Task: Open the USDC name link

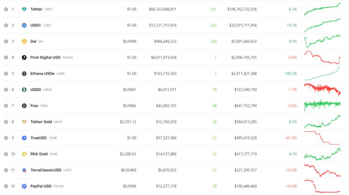Action: pos(36,25)
